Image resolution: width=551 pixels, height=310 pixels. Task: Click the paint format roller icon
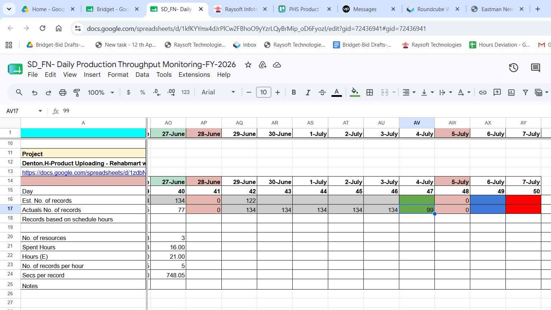[x=77, y=93]
